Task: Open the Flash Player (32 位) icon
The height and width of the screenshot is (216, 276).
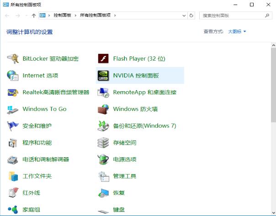Action: pyautogui.click(x=103, y=59)
